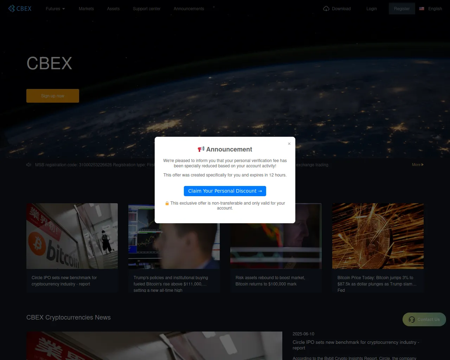Visit the Support center
The width and height of the screenshot is (450, 360).
pos(147,9)
